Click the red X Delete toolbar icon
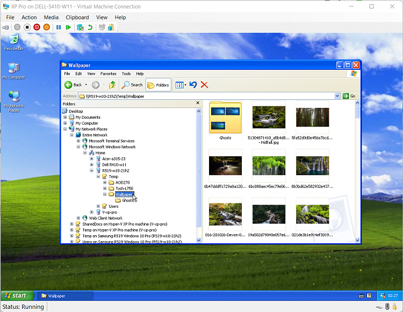This screenshot has height=312, width=403. [x=204, y=85]
